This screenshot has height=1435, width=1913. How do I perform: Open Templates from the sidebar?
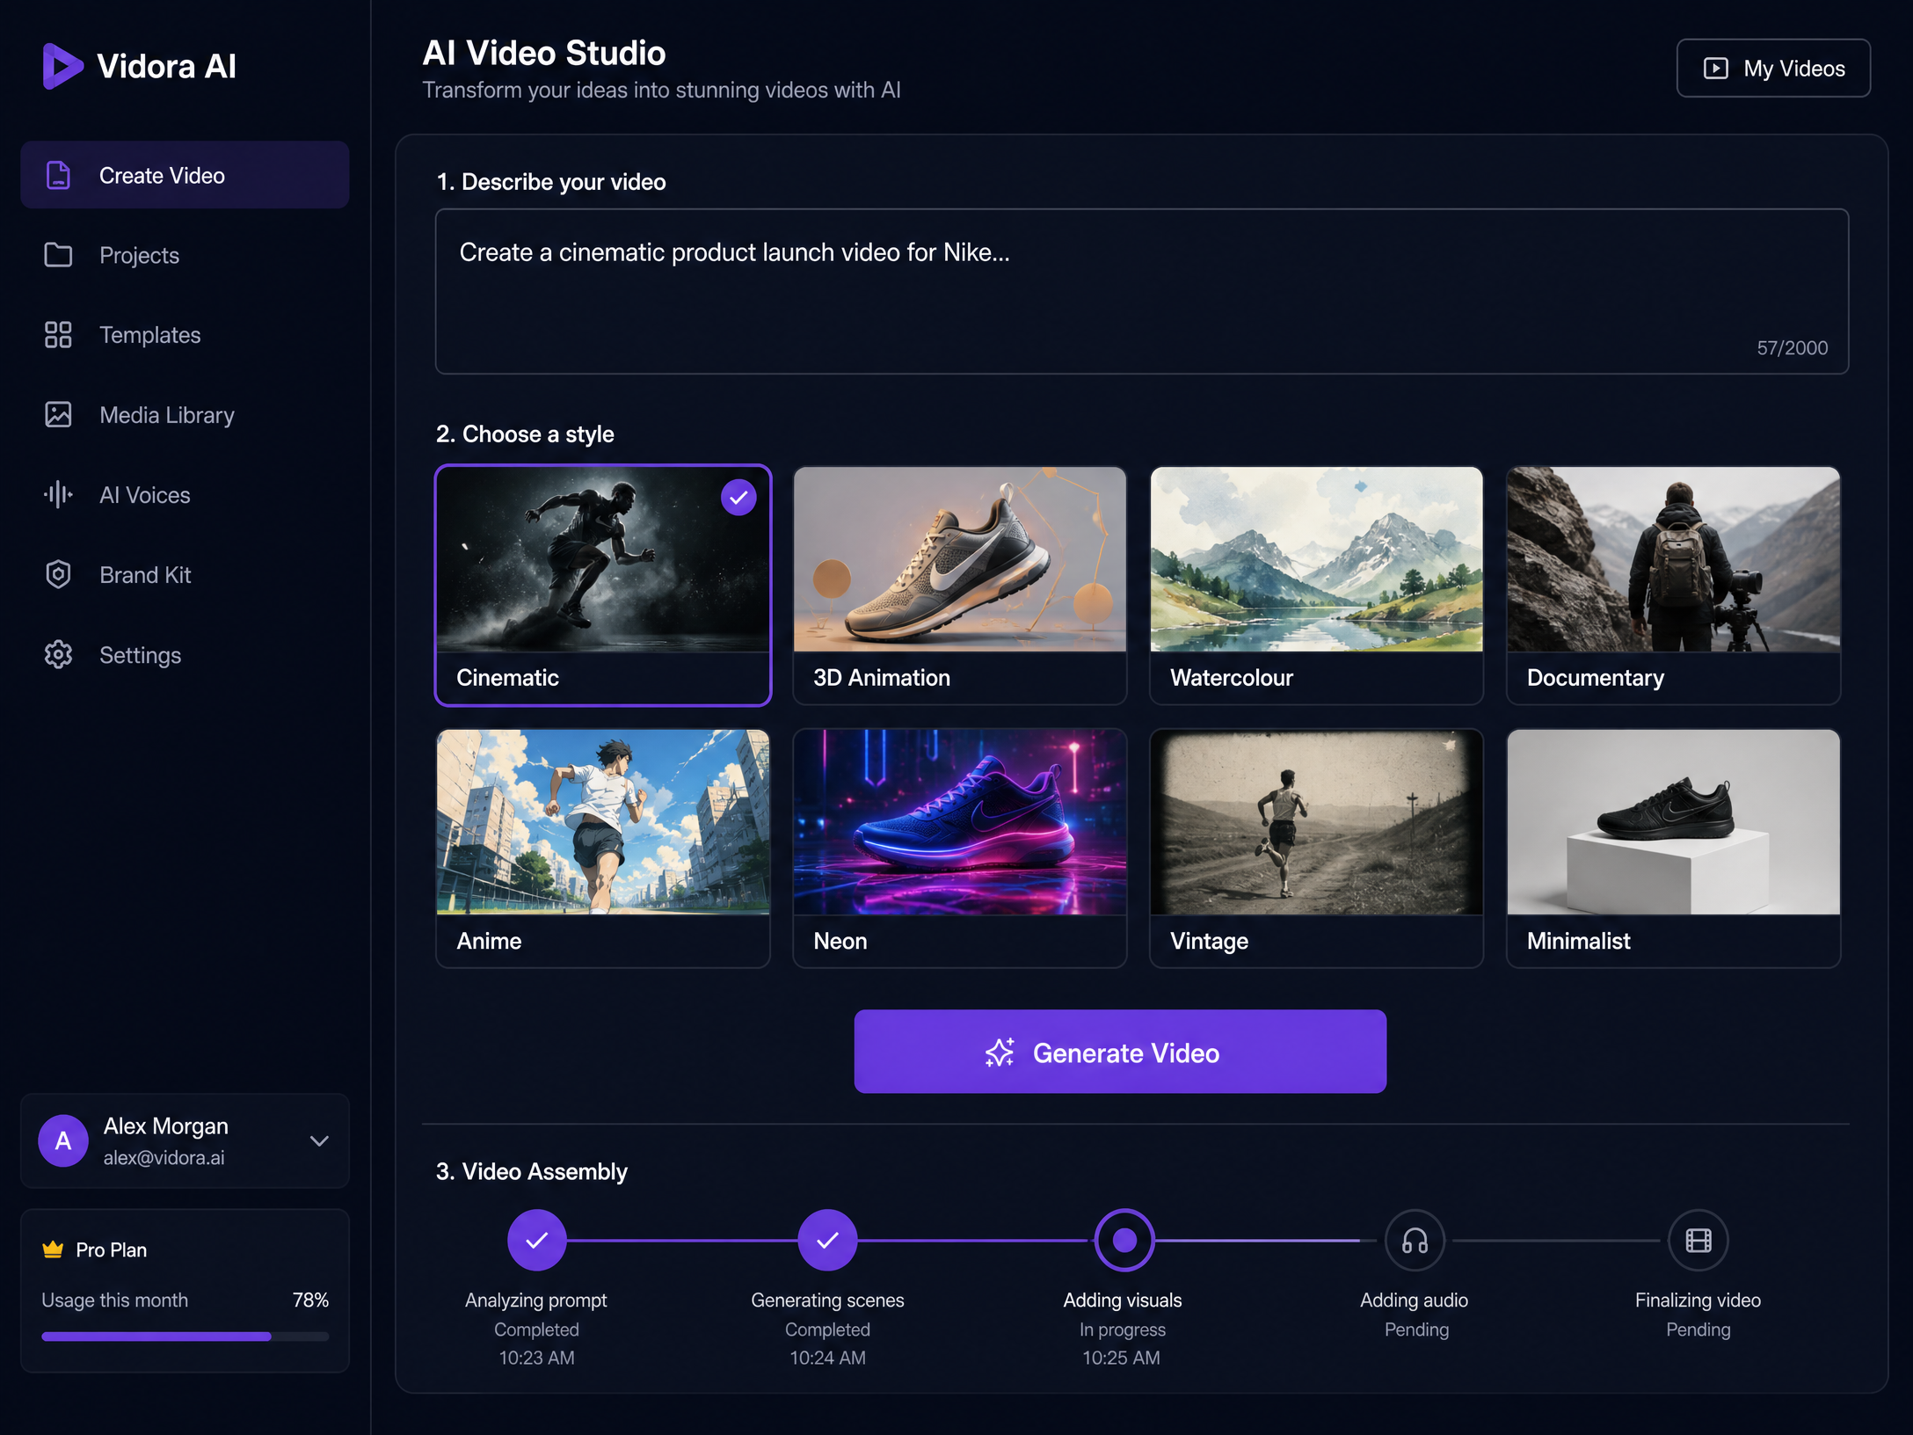pos(185,335)
